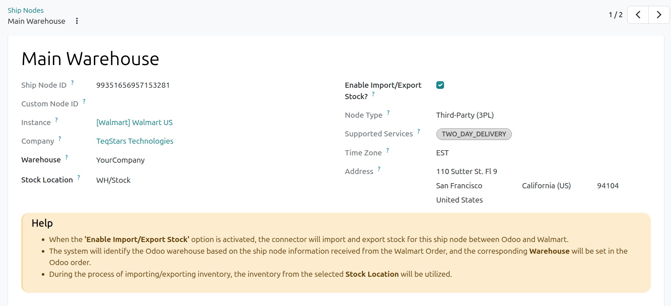Show help tooltip for Ship Node ID
Image resolution: width=671 pixels, height=306 pixels.
point(73,83)
